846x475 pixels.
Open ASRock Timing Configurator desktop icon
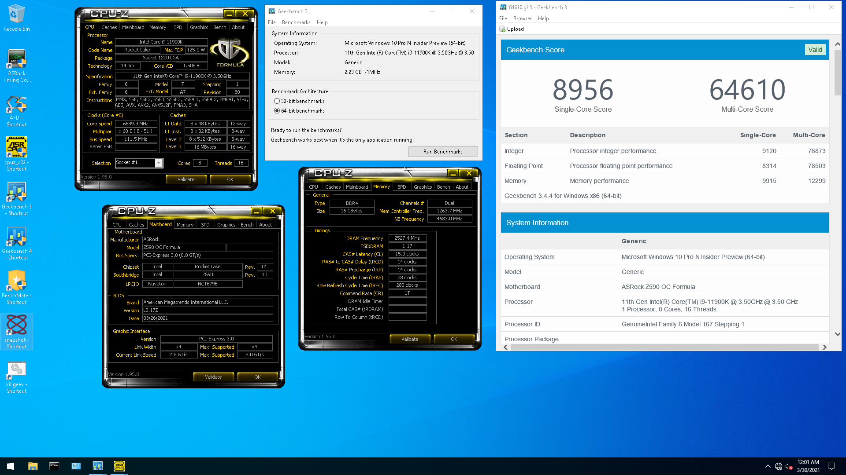17,66
